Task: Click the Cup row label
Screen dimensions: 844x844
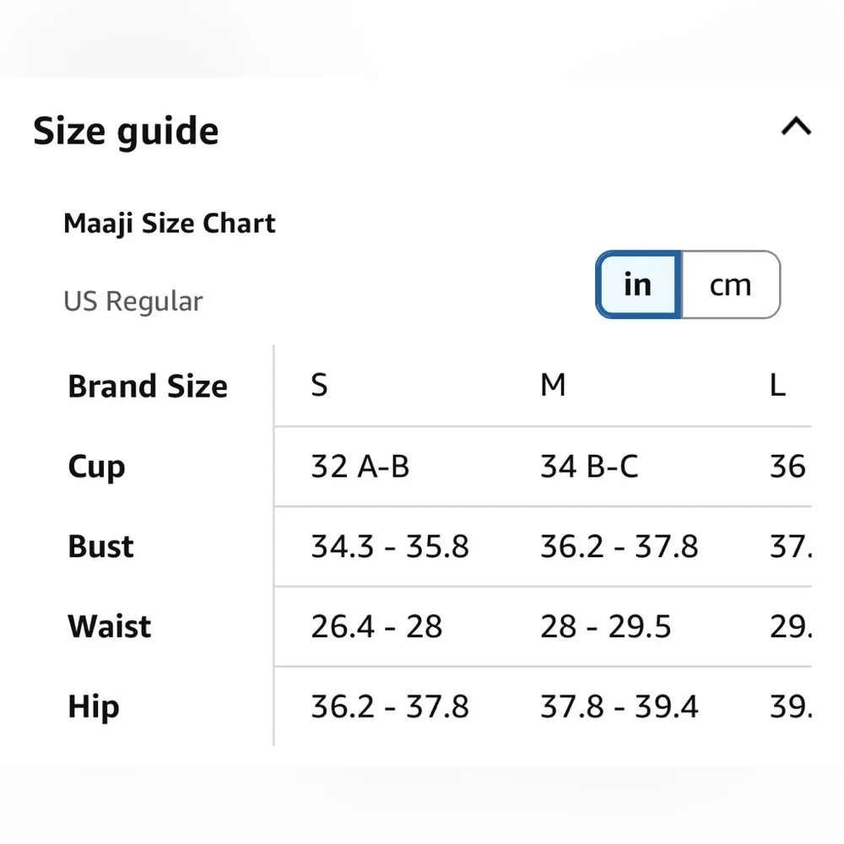Action: [96, 467]
